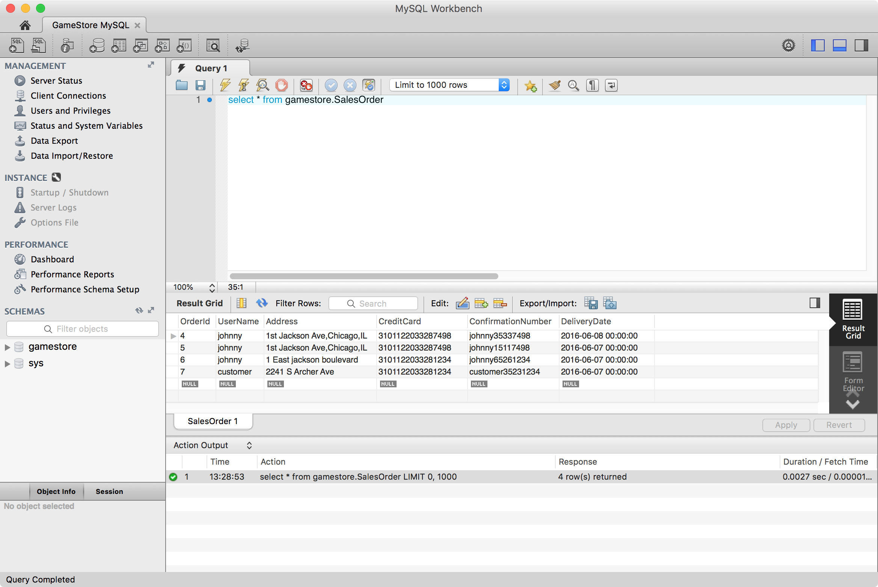
Task: Open script file folder icon in query toolbar
Action: pyautogui.click(x=182, y=85)
